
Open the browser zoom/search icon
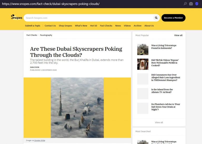pyautogui.click(x=185, y=4)
